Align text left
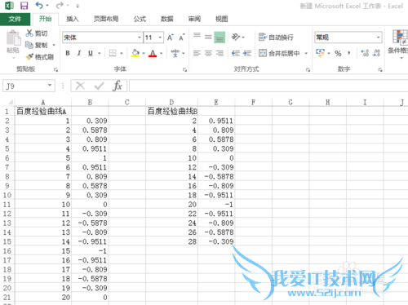The height and width of the screenshot is (305, 408). tap(197, 53)
